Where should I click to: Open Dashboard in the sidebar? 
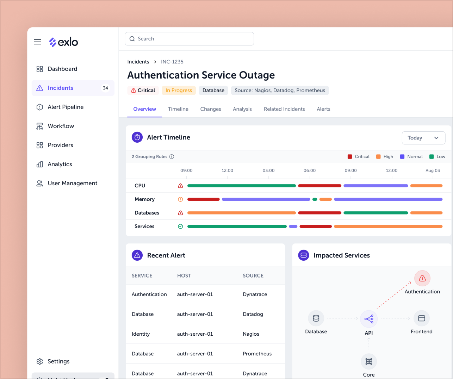pyautogui.click(x=73, y=69)
